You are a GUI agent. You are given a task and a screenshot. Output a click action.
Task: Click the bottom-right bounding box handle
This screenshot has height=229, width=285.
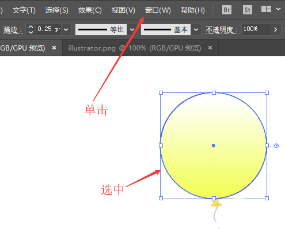267,198
